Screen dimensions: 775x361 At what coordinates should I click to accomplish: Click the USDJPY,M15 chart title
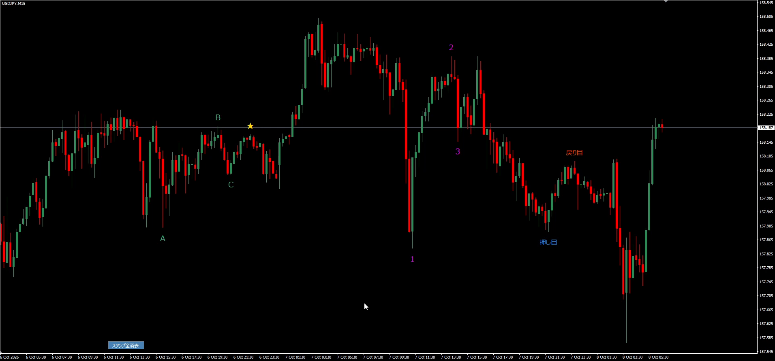tap(13, 3)
